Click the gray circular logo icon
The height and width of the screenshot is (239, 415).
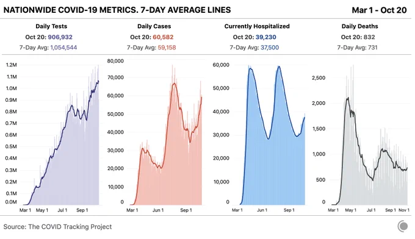pos(403,226)
